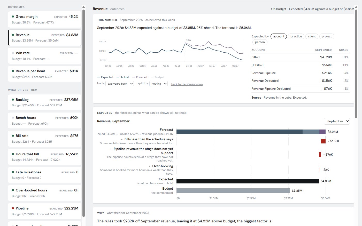Click the red -$155K deduction bar
The image size is (362, 226).
323,141
